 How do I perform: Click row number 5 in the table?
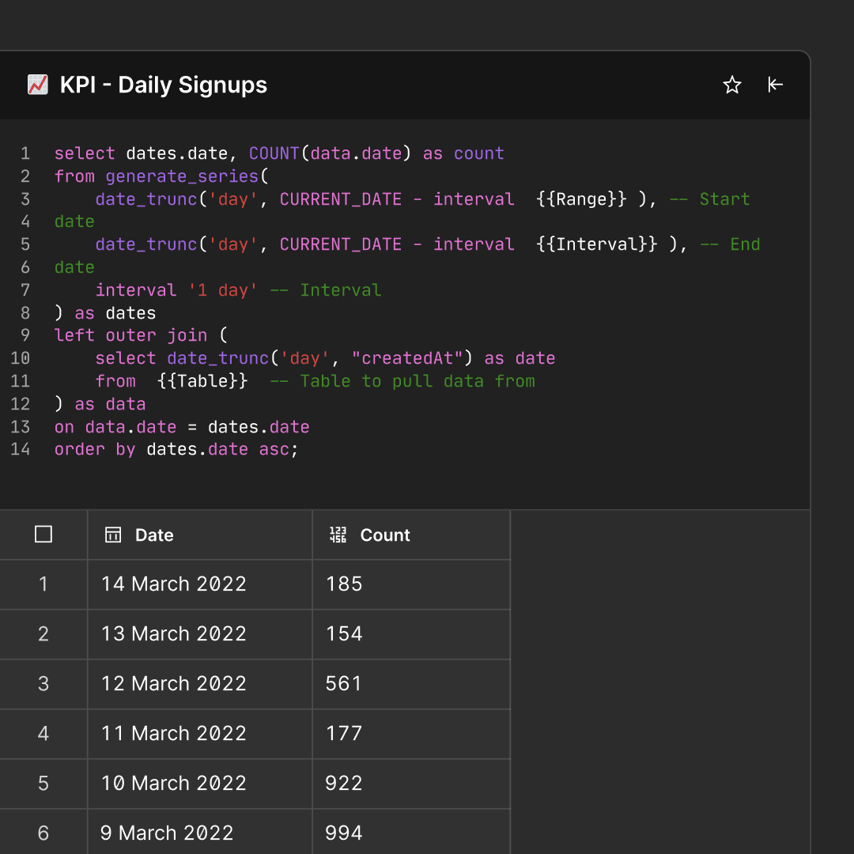[x=43, y=784]
